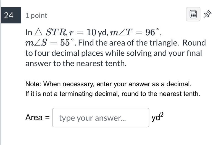The width and height of the screenshot is (221, 145).
Task: Click the 'r = 10 yd' expression
Action: (88, 32)
